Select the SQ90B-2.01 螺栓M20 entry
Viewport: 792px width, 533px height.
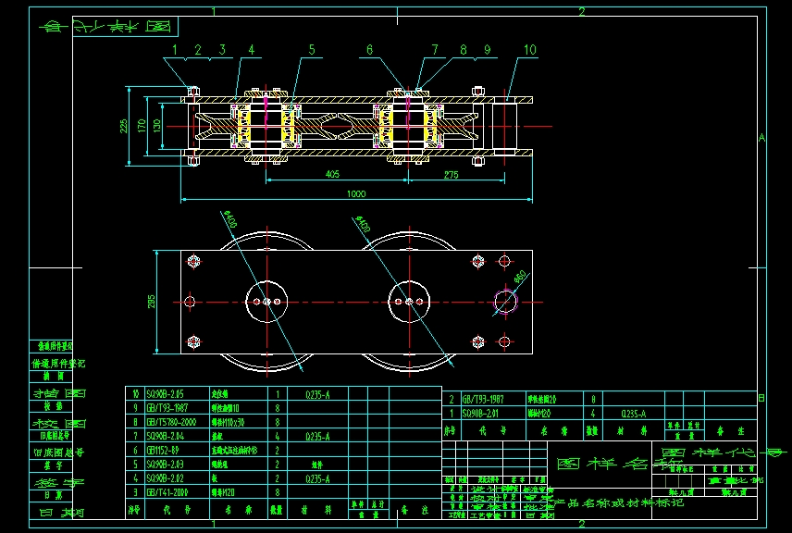pos(481,414)
